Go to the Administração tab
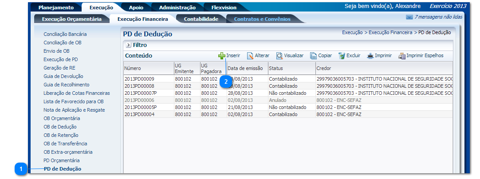Screen dimensions: 480x179 coord(177,8)
